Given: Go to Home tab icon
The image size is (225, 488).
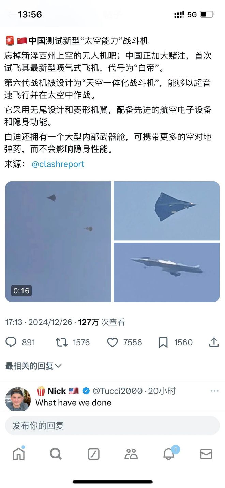Looking at the screenshot, I should click(19, 454).
